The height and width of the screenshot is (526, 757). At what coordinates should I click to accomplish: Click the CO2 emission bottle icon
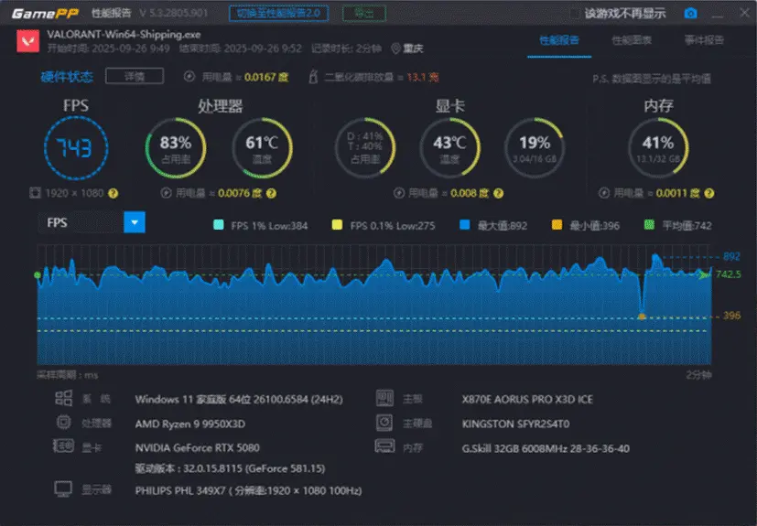[313, 77]
